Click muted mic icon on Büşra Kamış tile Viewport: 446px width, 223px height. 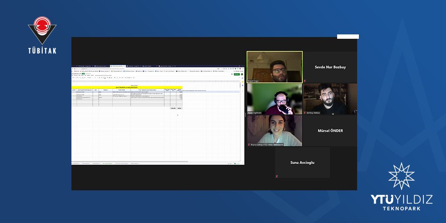(249, 145)
